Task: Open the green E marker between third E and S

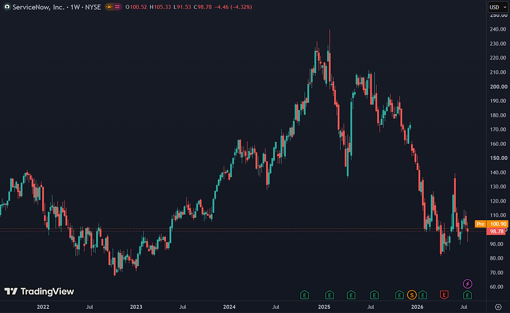Action: 374,295
